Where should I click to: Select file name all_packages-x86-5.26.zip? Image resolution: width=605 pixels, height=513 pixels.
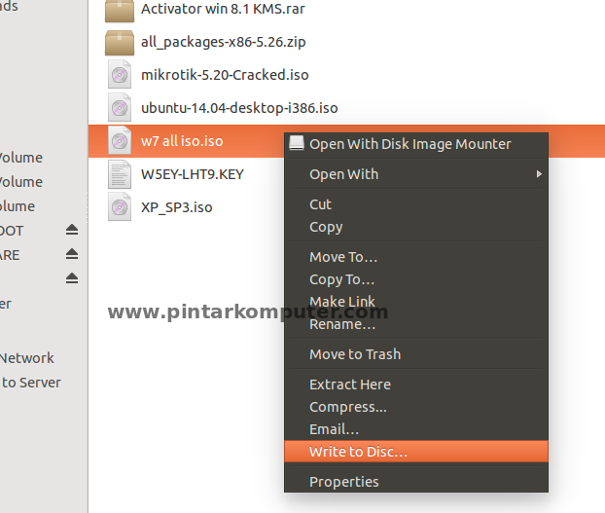click(224, 42)
